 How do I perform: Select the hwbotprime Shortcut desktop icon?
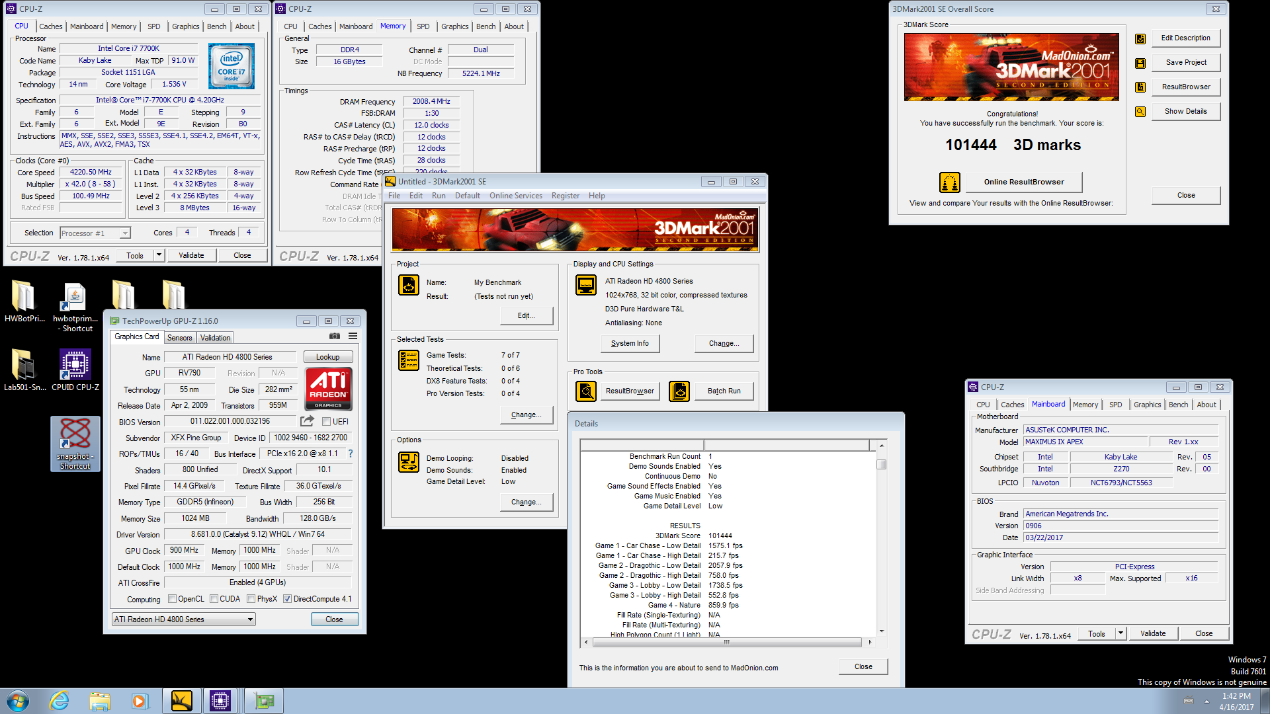coord(75,307)
